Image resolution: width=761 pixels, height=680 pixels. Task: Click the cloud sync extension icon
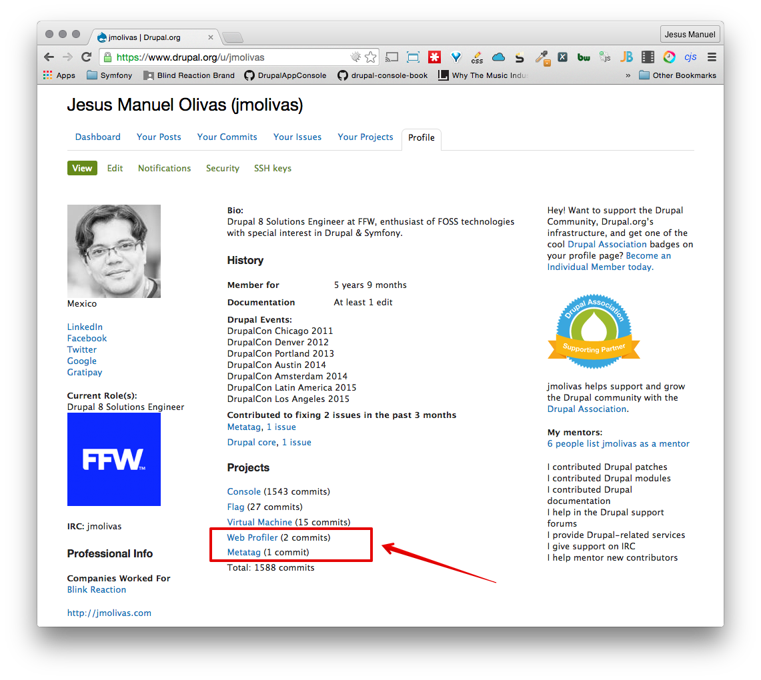point(498,57)
